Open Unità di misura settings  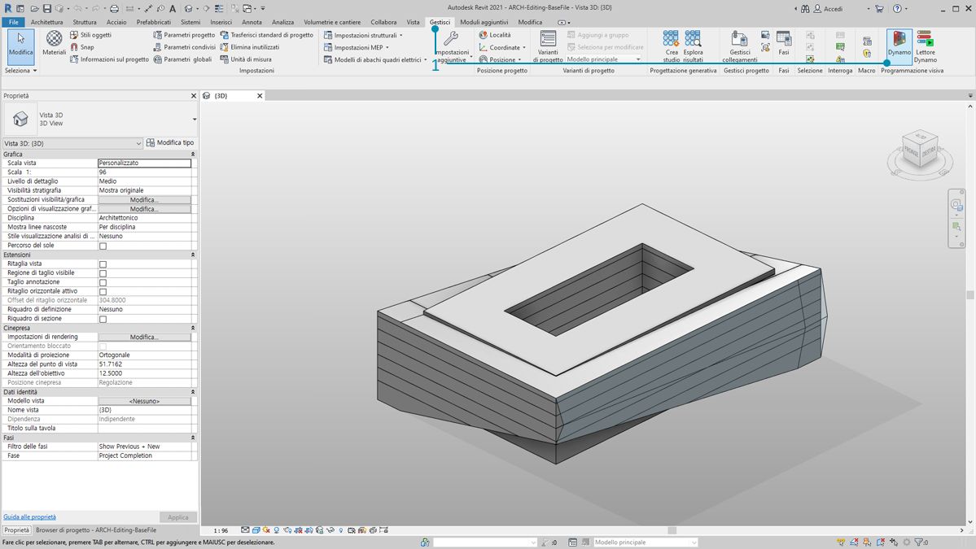tap(246, 59)
